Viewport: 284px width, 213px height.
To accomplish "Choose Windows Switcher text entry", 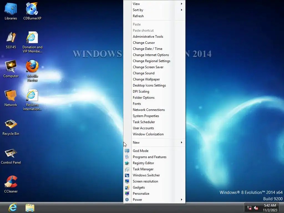I will (x=146, y=175).
